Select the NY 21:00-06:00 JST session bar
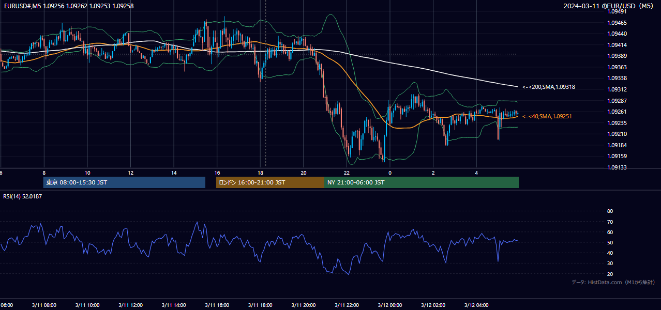 pos(422,182)
